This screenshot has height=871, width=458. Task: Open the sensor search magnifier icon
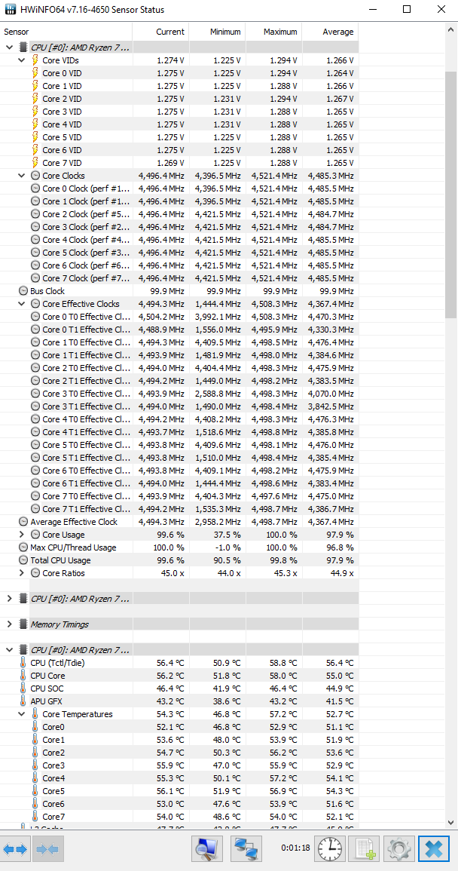(x=206, y=849)
